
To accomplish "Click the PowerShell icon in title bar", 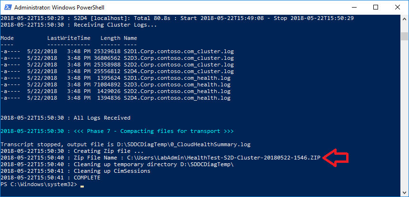I will [x=7, y=8].
